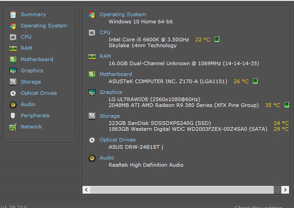This screenshot has height=208, width=294.
Task: Click the 26 °C motherboard temperature value
Action: coord(241,81)
